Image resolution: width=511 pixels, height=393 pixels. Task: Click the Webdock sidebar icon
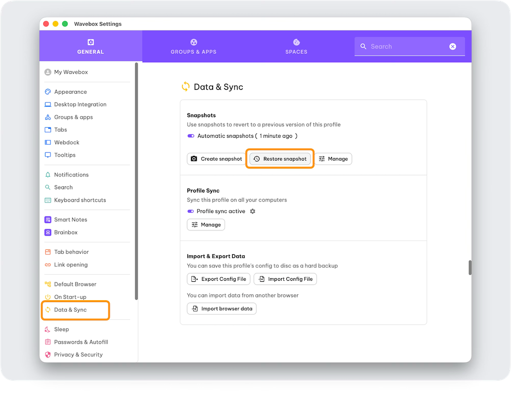click(48, 143)
